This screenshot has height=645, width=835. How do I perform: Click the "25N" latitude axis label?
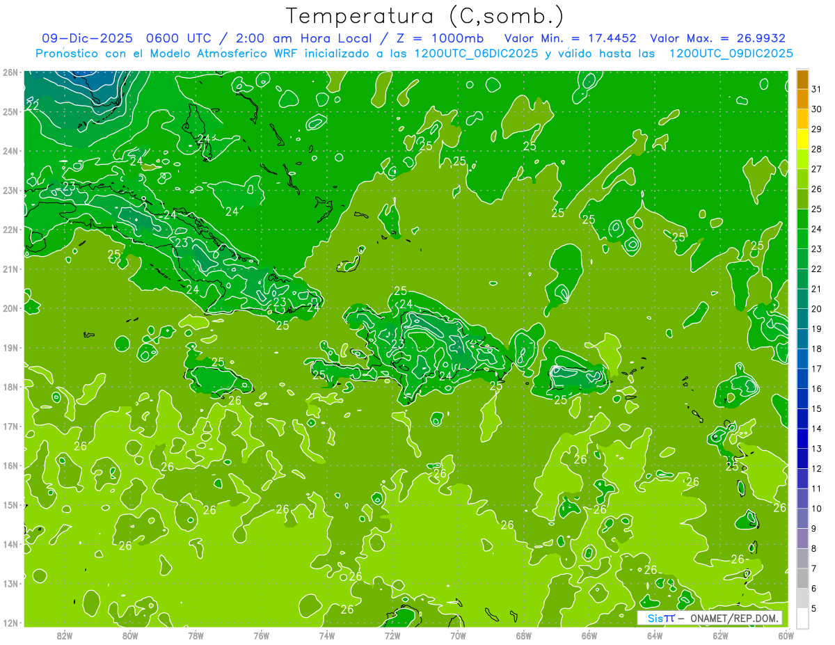(x=10, y=111)
